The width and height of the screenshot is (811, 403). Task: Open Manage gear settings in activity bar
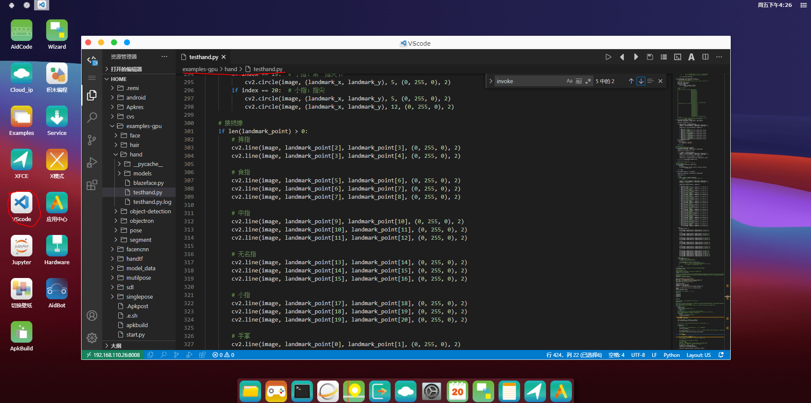coord(92,338)
